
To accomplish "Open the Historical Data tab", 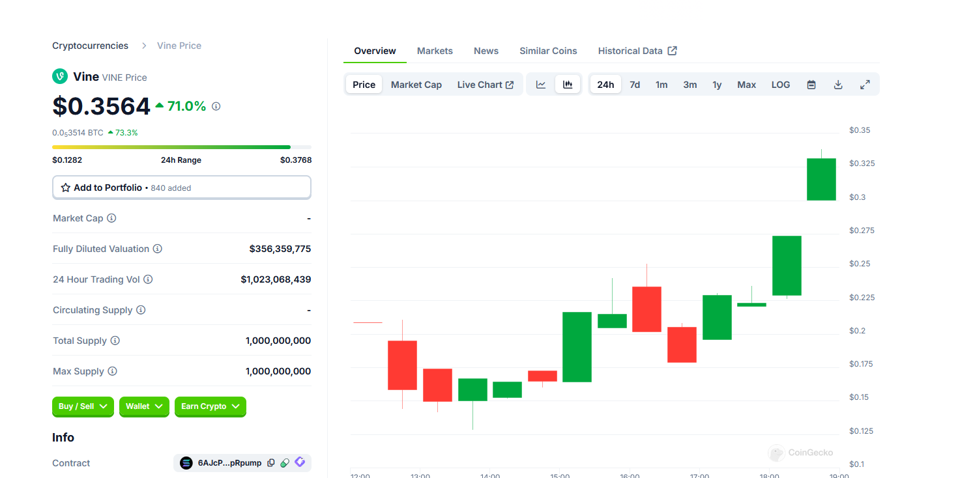I will coord(637,51).
